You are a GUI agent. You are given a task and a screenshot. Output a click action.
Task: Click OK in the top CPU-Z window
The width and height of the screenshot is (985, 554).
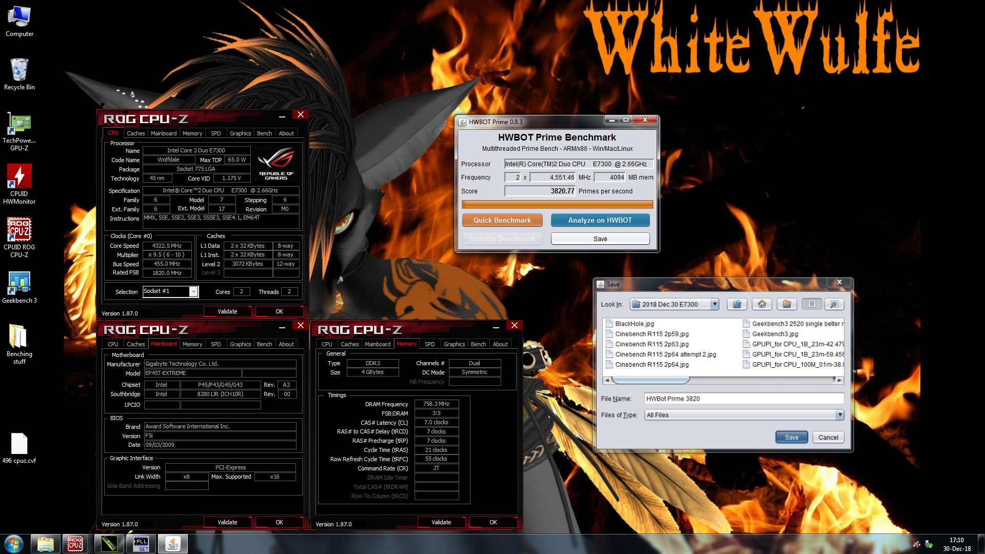coord(279,311)
